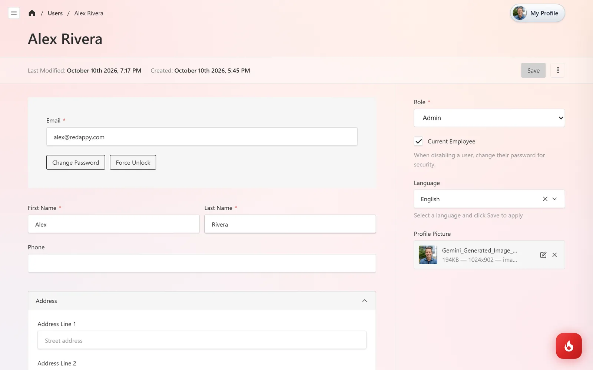Click the red flame floating button
The image size is (593, 370).
569,346
